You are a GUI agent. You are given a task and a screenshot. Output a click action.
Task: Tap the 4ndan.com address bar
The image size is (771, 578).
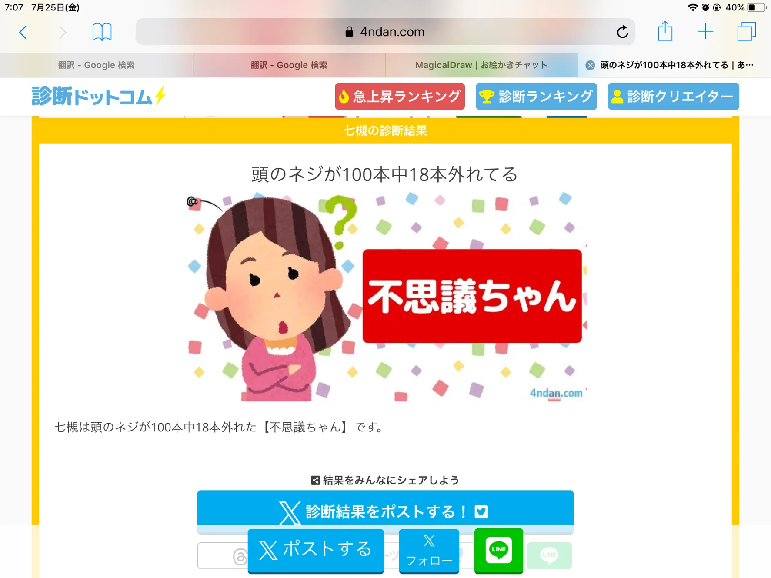pos(385,32)
